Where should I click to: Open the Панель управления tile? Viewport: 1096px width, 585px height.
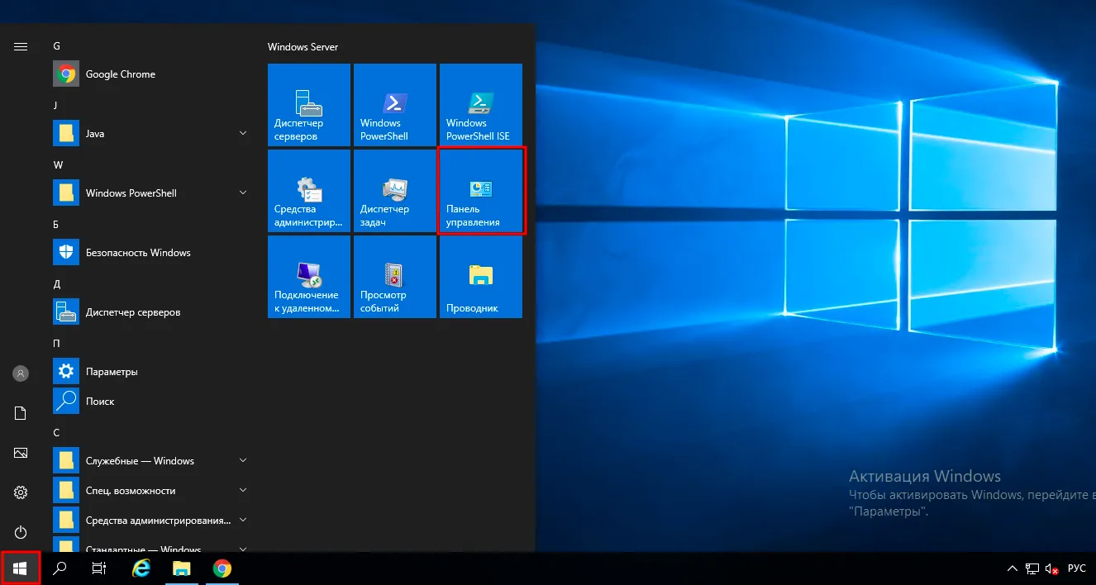481,191
